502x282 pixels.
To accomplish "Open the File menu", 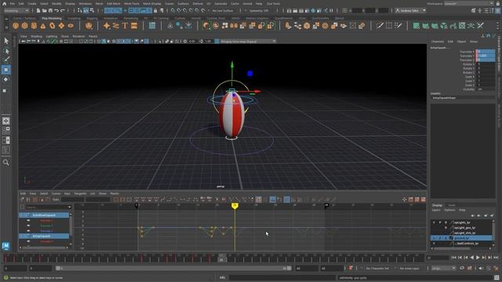I will tap(13, 3).
